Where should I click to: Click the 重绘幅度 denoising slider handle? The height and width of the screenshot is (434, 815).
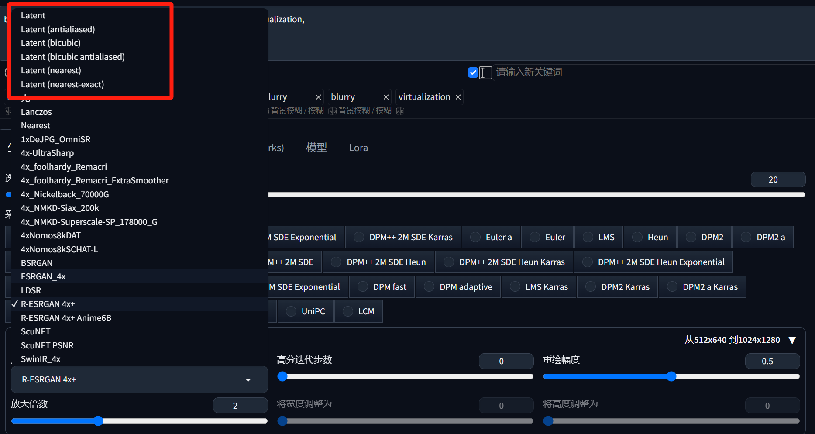coord(671,376)
